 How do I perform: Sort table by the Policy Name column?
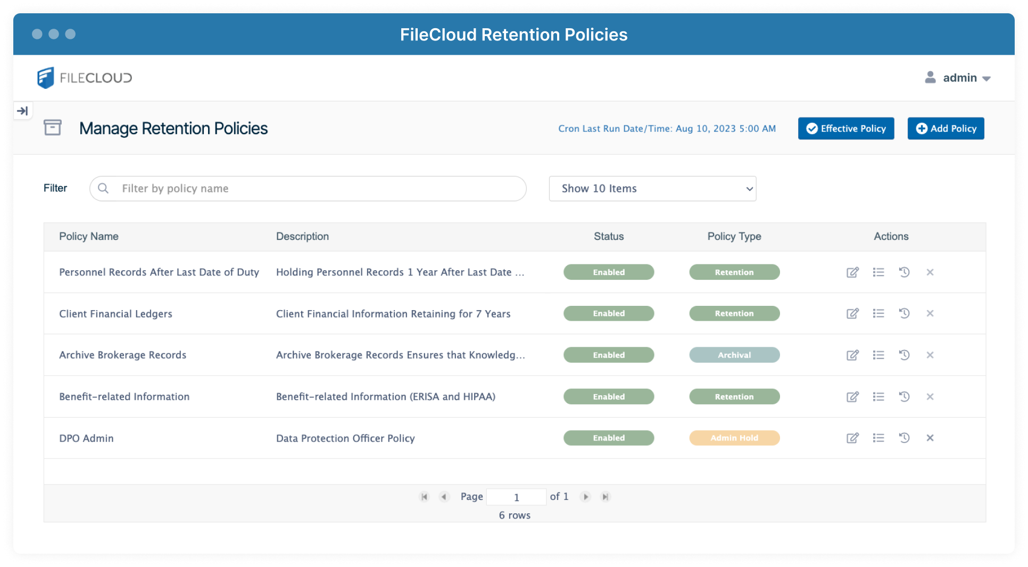tap(88, 236)
